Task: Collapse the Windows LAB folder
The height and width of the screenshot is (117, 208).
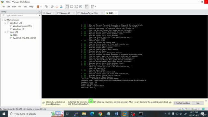Action: (5, 23)
